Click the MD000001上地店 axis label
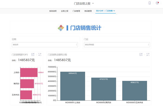The height and width of the screenshot is (106, 163). point(73,102)
